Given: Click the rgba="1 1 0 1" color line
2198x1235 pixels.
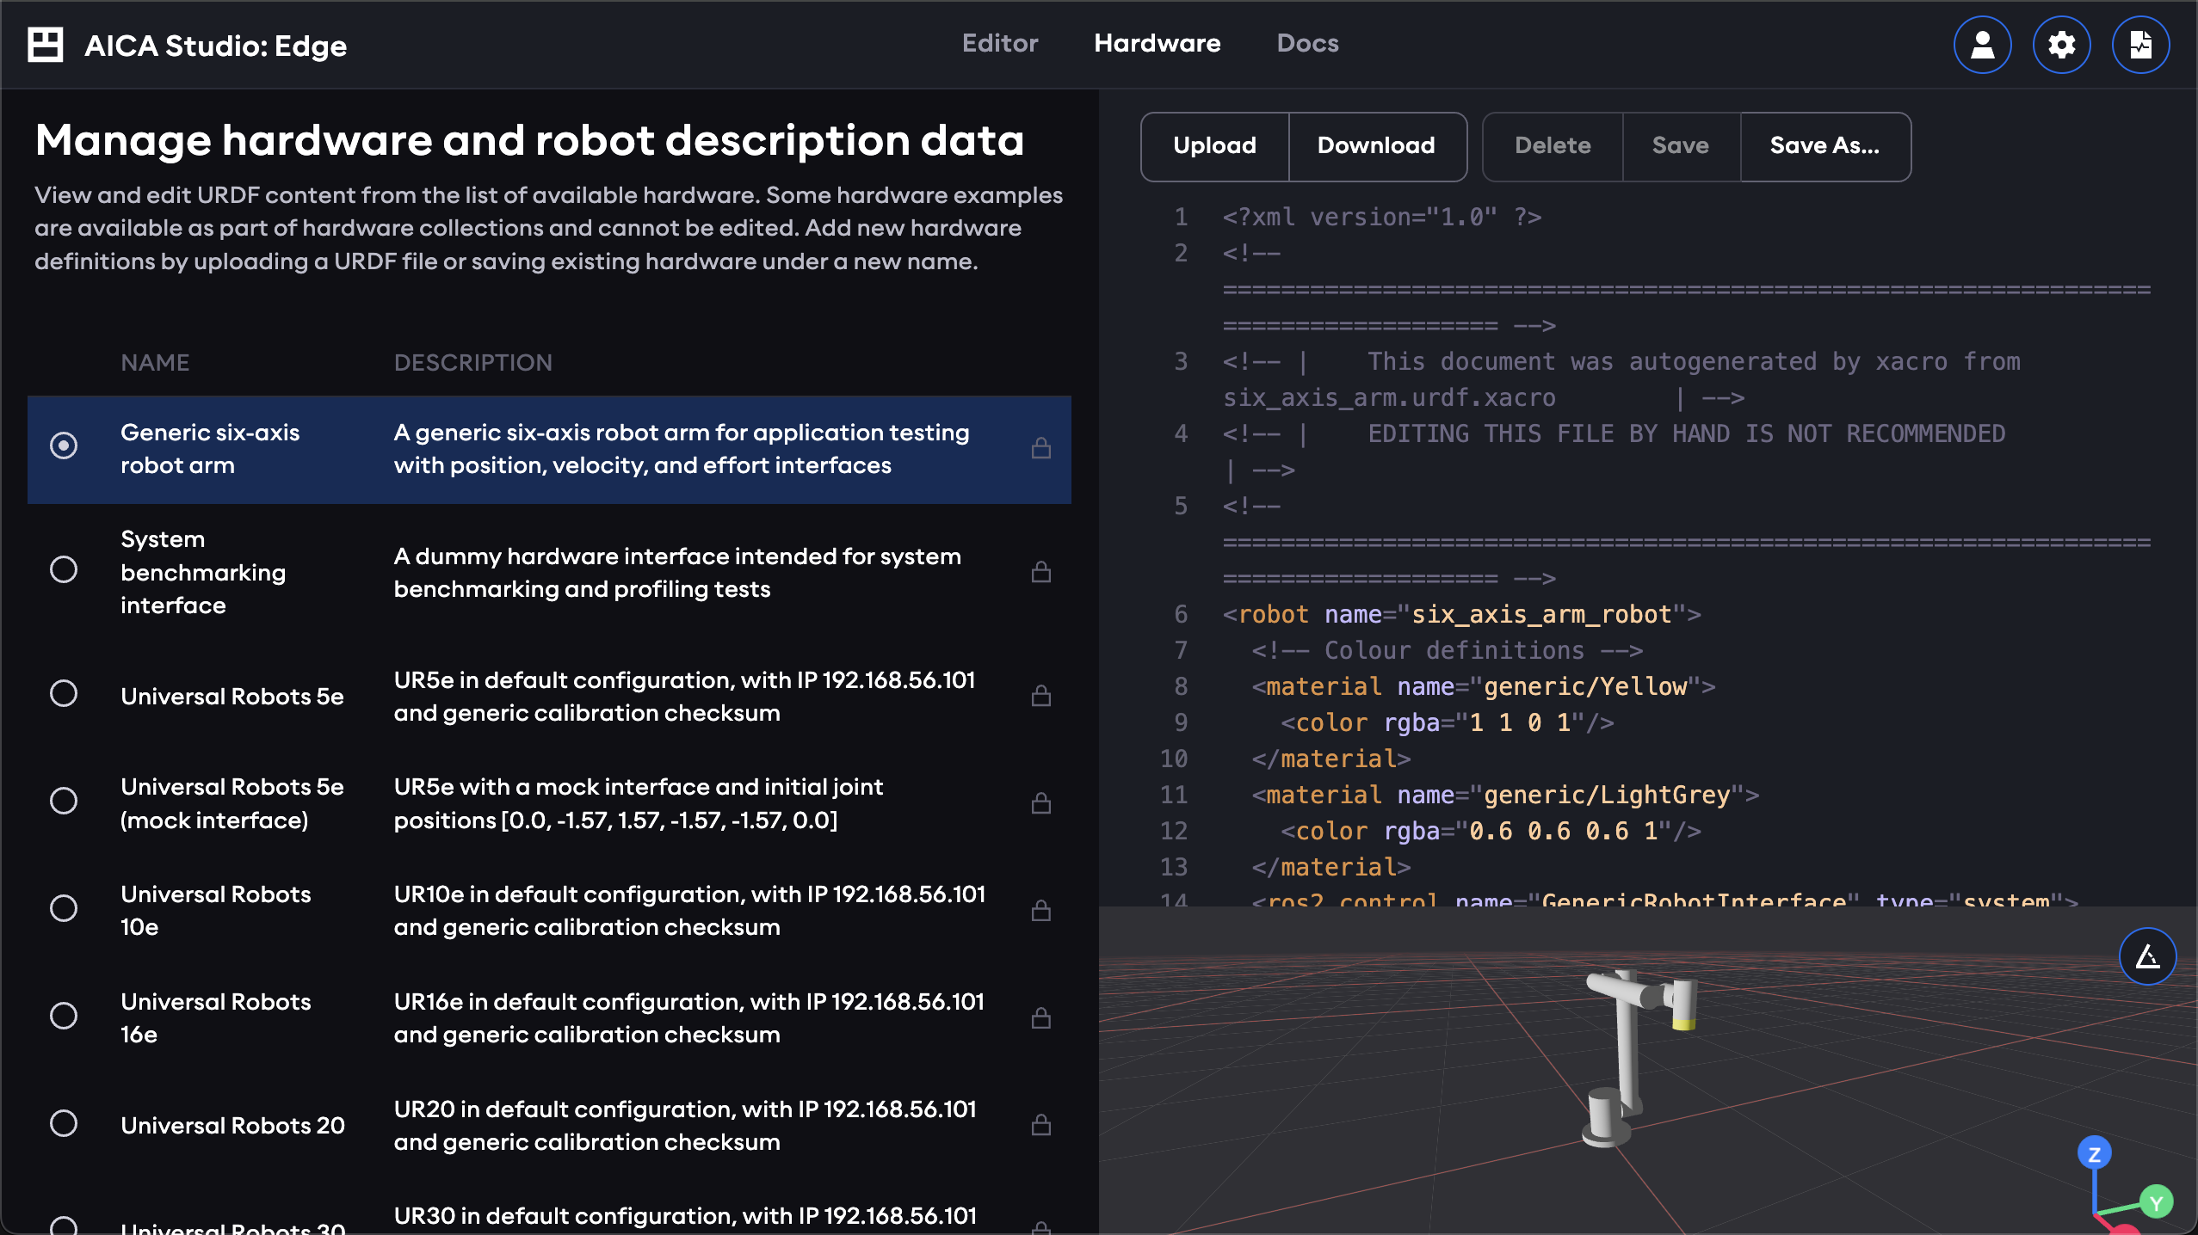Looking at the screenshot, I should point(1448,722).
